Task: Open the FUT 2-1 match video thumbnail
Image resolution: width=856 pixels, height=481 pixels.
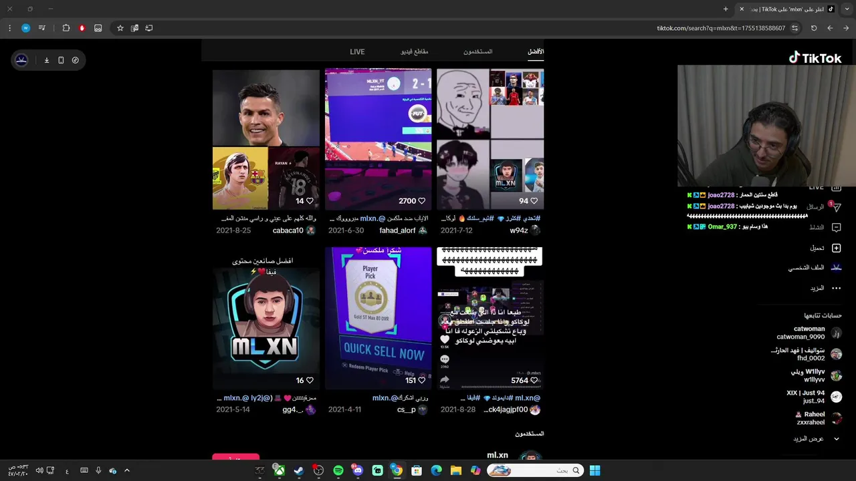Action: (379, 140)
